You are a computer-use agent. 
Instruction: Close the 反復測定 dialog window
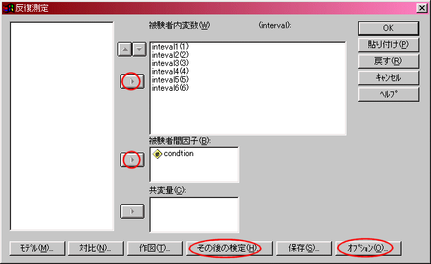coord(421,8)
